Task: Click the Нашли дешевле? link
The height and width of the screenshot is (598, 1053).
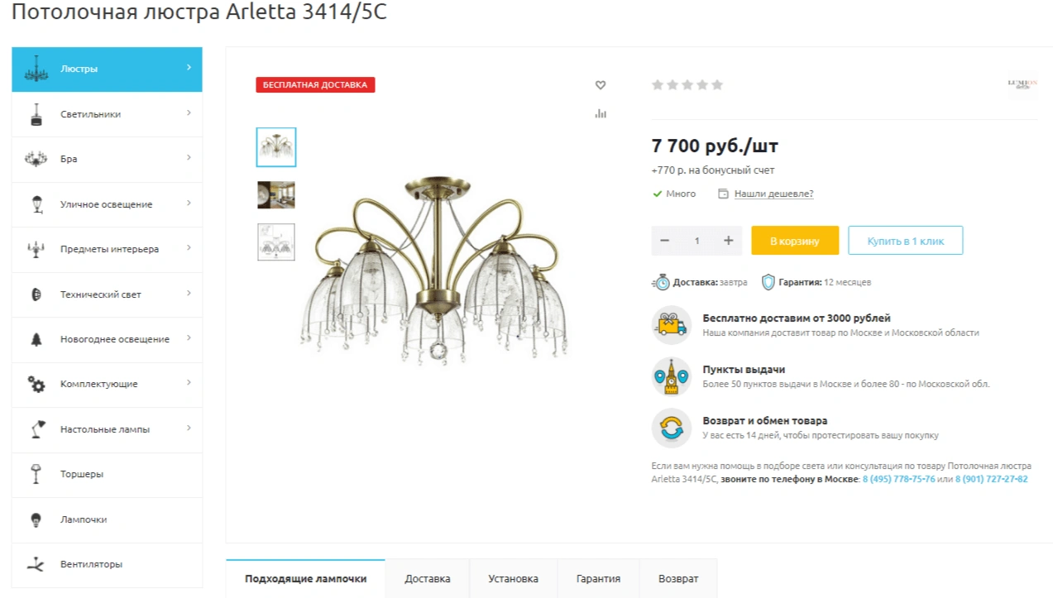Action: 773,194
